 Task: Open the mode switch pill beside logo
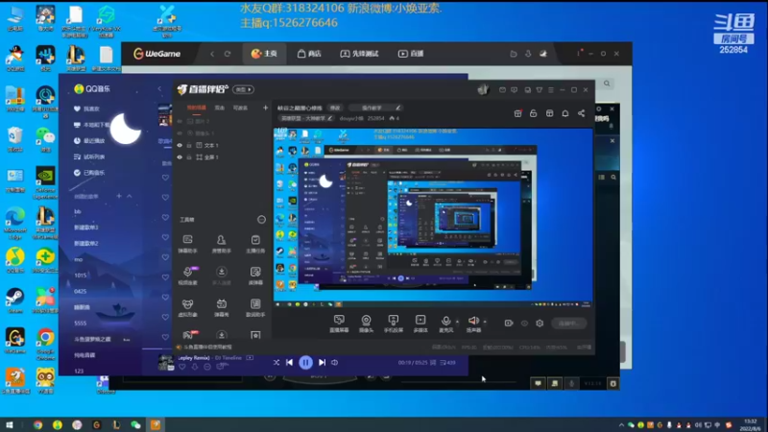point(243,89)
